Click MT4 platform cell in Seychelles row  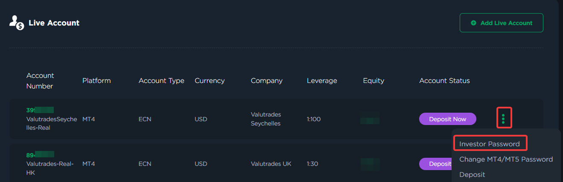pos(88,119)
